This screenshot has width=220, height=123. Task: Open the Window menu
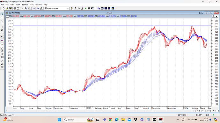point(39,5)
